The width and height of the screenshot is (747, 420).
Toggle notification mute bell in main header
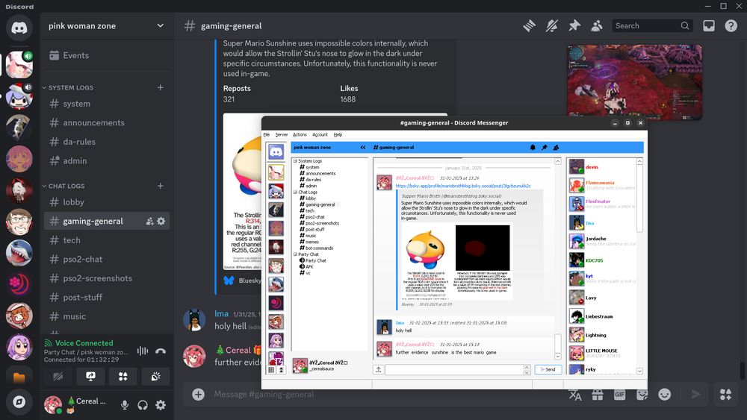552,25
